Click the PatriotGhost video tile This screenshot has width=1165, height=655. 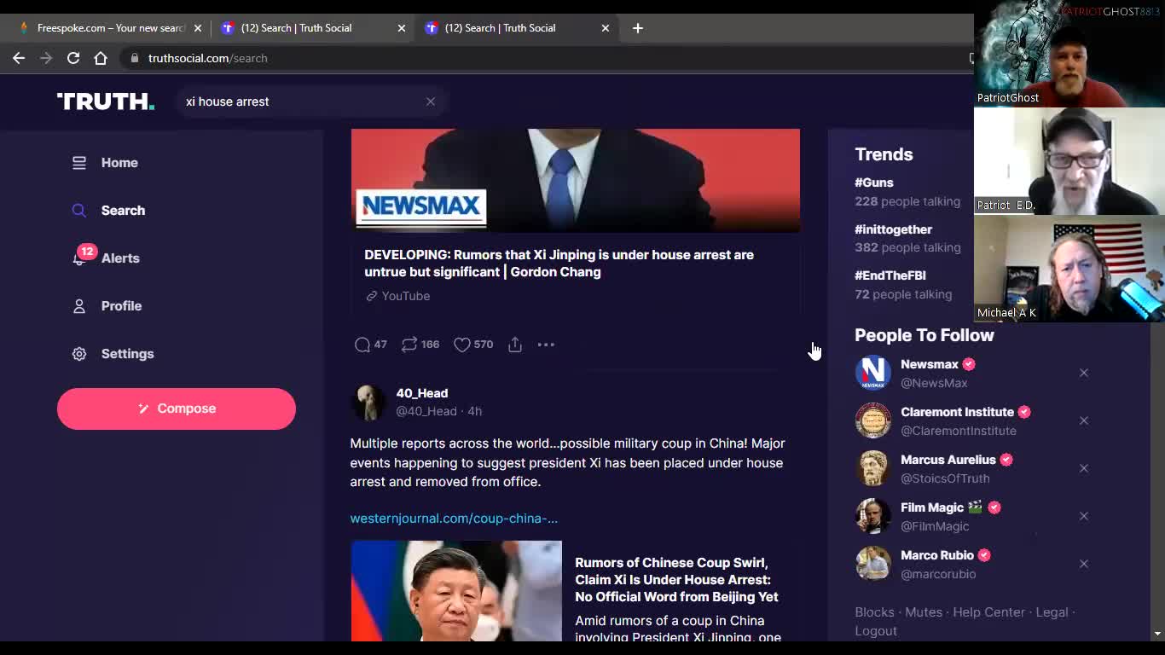[x=1069, y=54]
